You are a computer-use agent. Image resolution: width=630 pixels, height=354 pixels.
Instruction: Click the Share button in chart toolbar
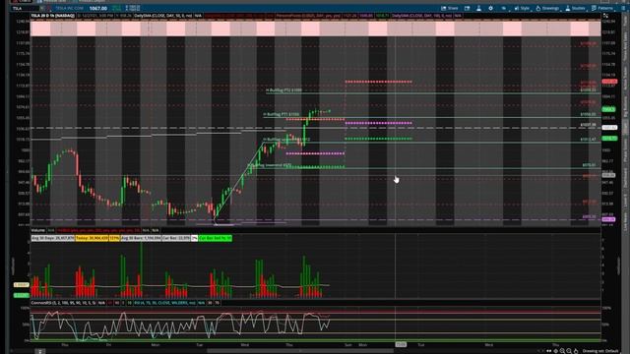click(x=450, y=8)
